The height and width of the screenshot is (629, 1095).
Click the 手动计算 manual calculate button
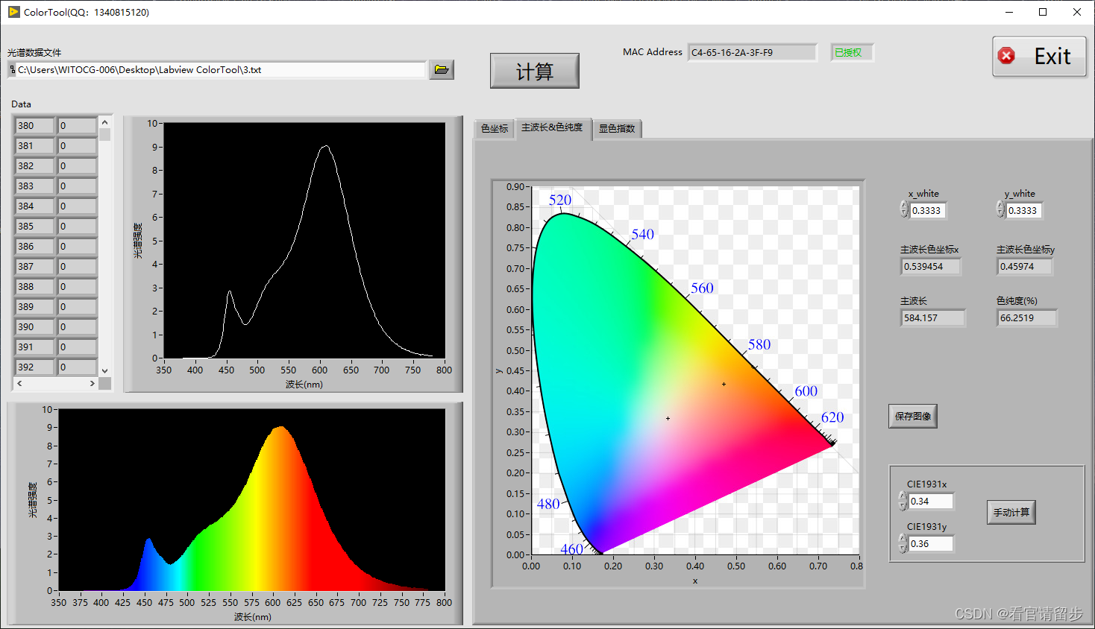[x=1011, y=512]
